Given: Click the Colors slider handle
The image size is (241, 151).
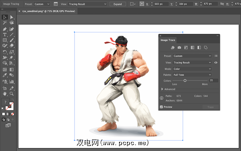Looking at the screenshot, I should point(185,81).
